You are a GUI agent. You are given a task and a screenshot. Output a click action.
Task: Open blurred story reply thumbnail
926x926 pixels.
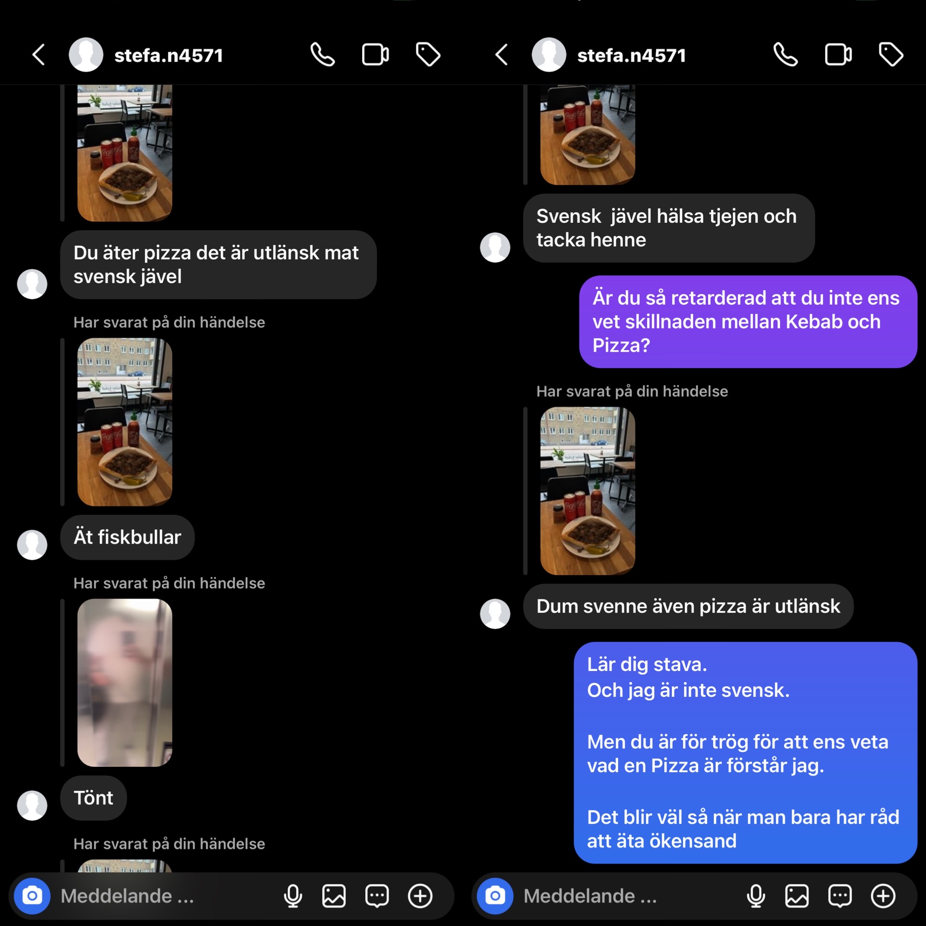pos(125,682)
